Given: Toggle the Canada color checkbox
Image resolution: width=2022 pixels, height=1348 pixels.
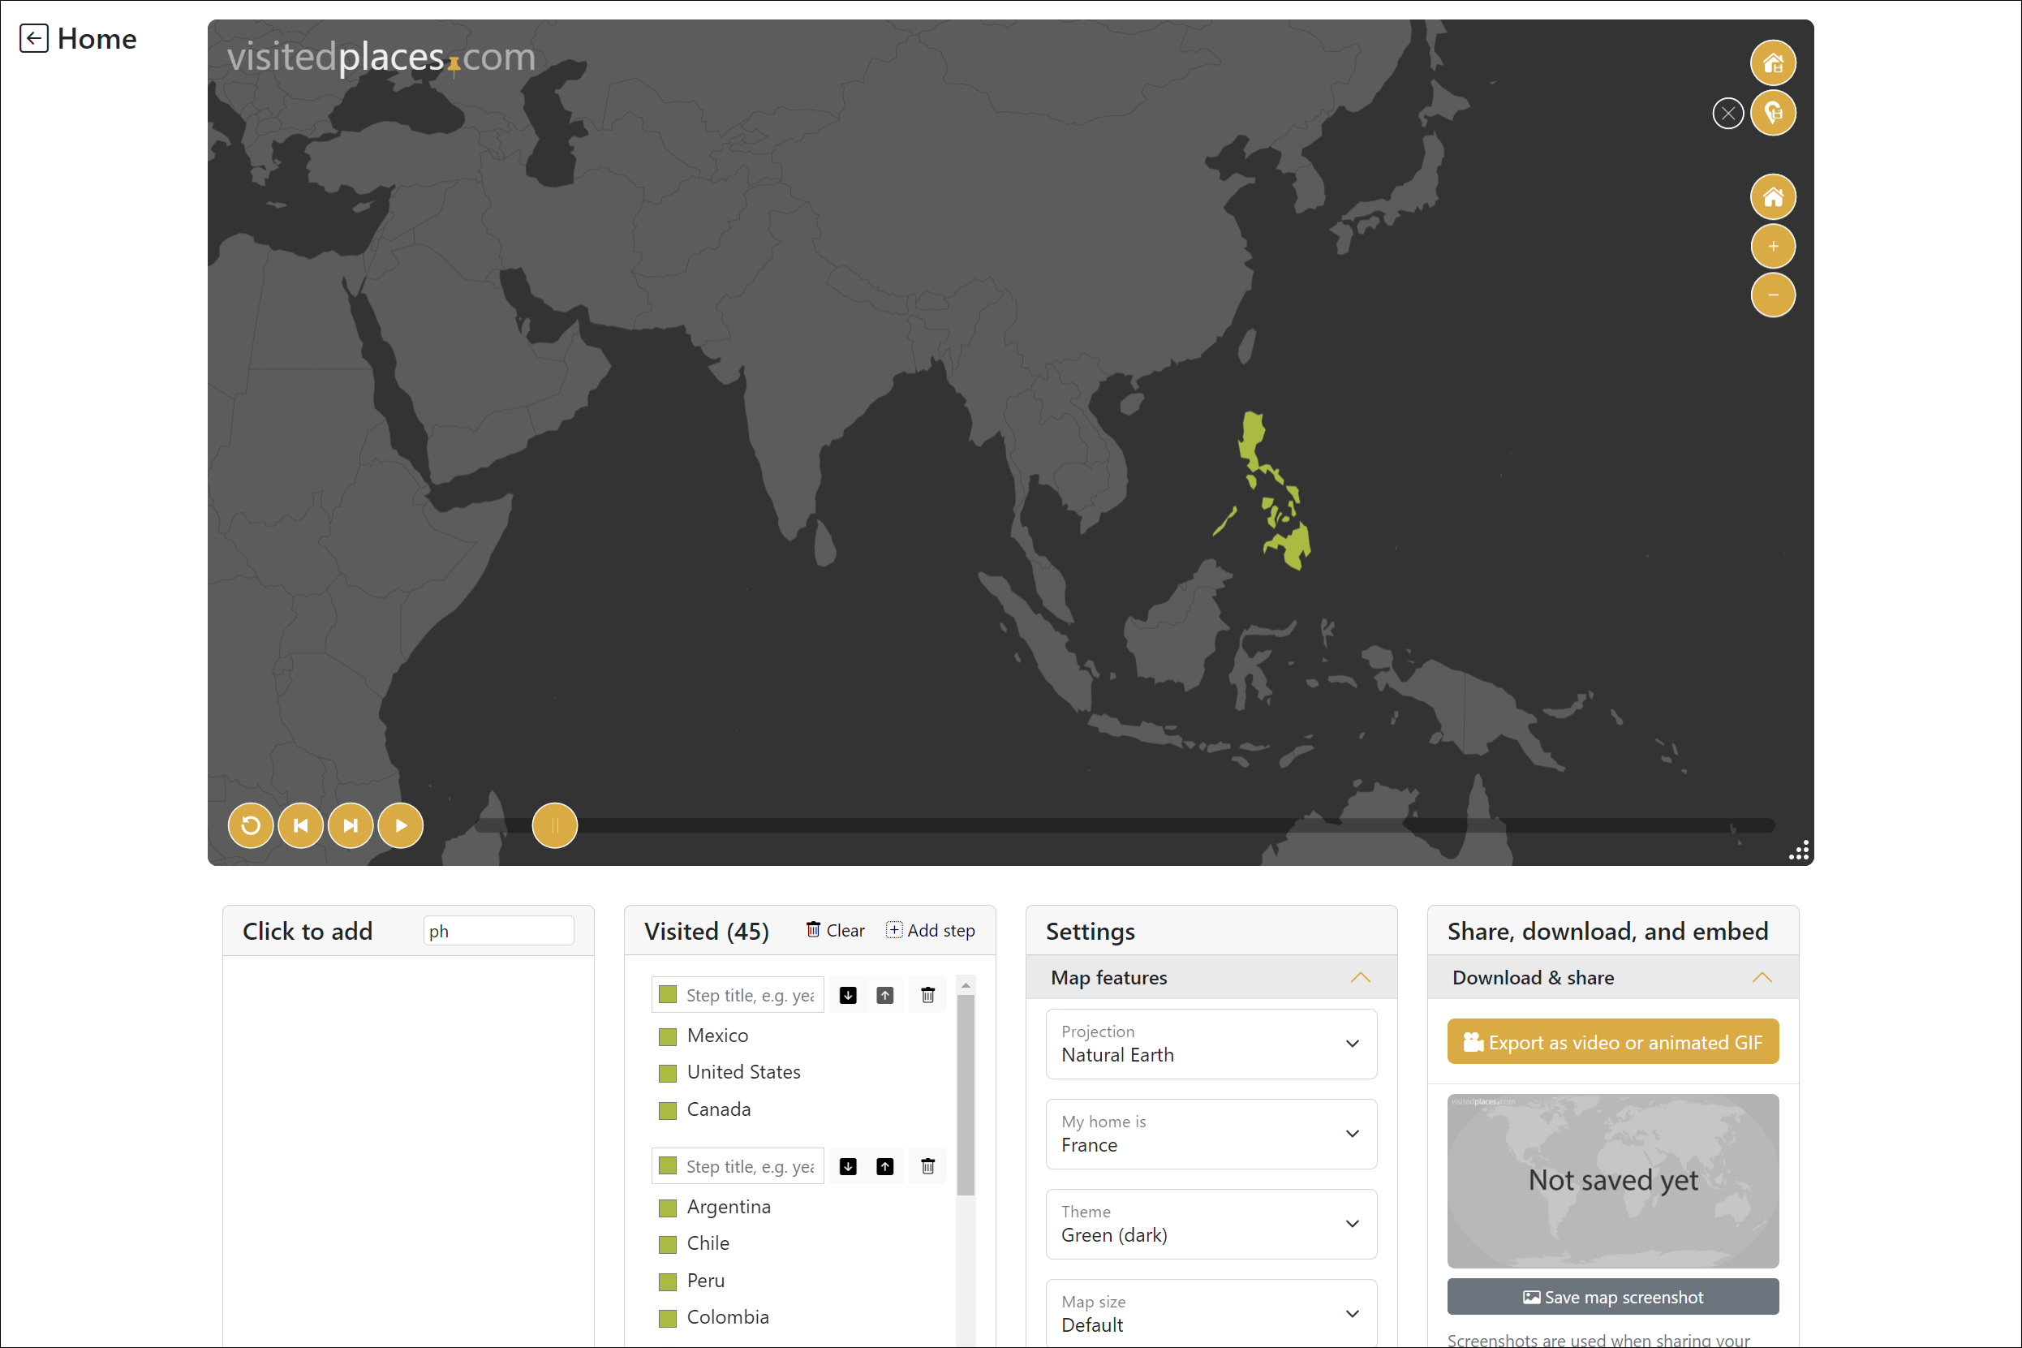Looking at the screenshot, I should (x=668, y=1110).
